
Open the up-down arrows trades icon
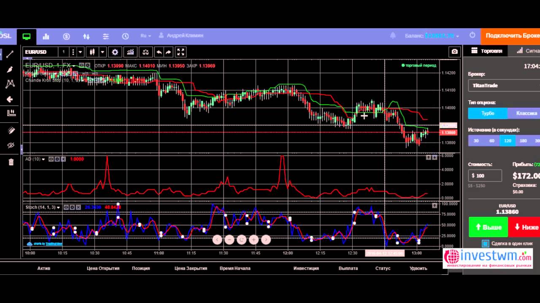[x=86, y=37]
